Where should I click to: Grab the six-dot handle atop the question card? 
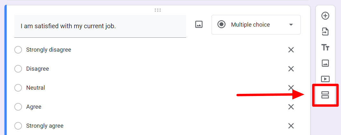[x=158, y=10]
